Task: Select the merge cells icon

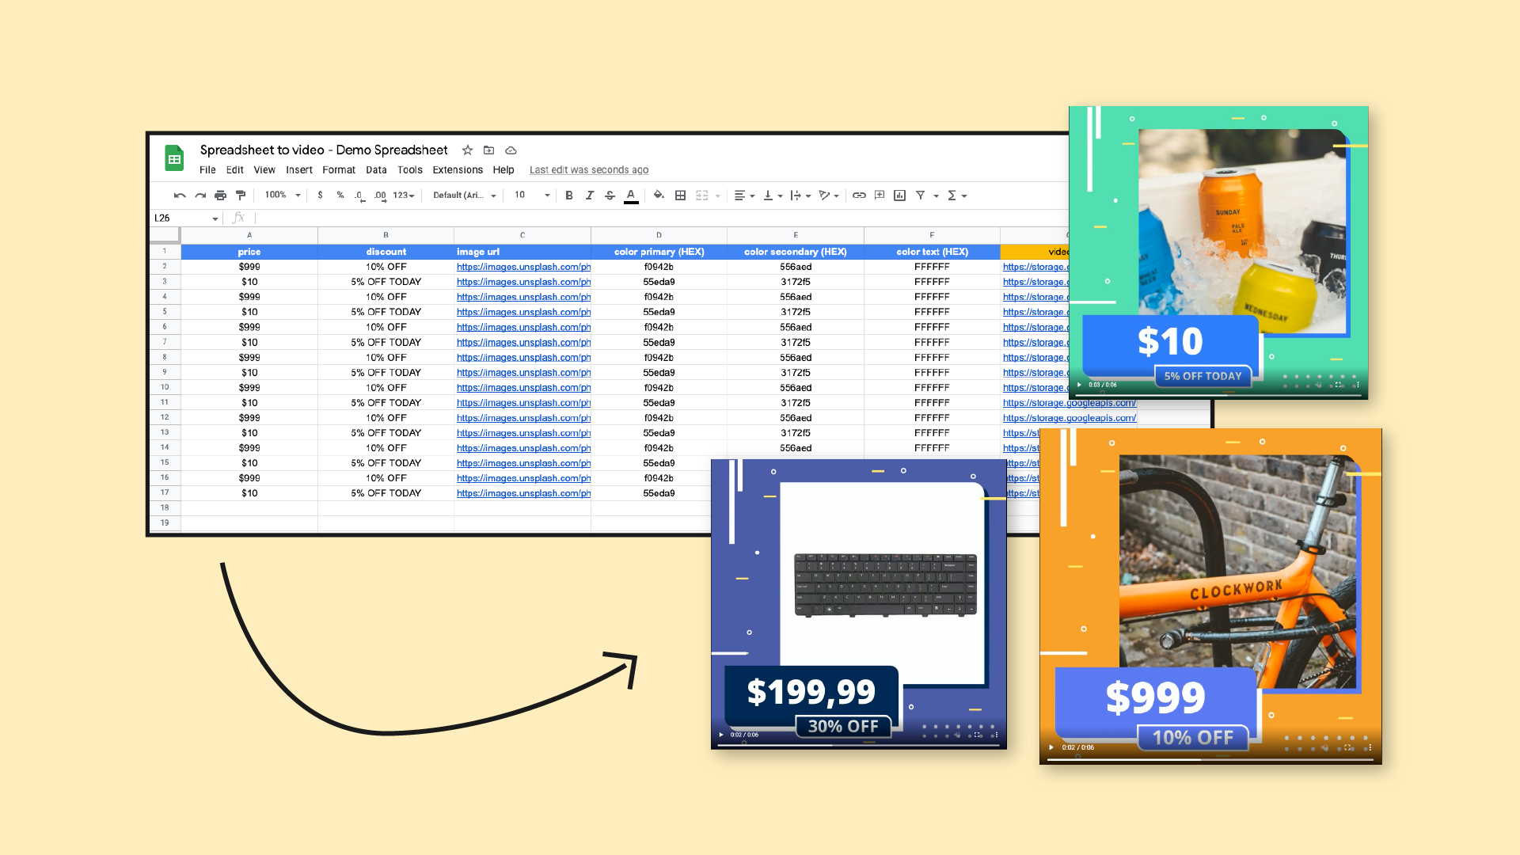Action: [701, 196]
